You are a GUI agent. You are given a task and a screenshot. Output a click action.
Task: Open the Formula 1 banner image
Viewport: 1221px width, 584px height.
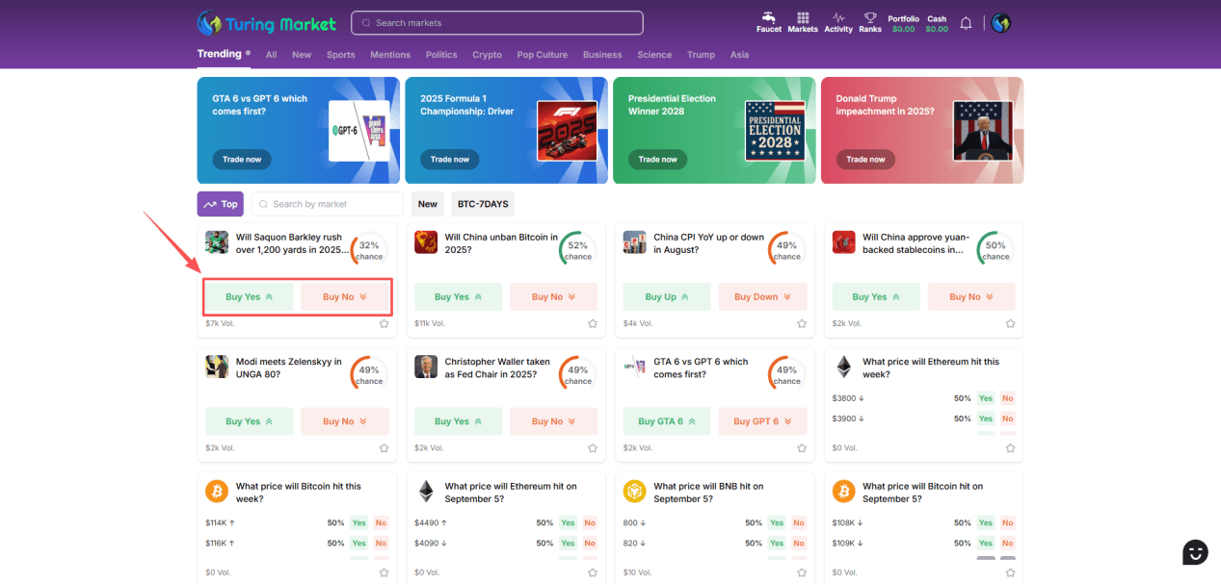pos(567,130)
